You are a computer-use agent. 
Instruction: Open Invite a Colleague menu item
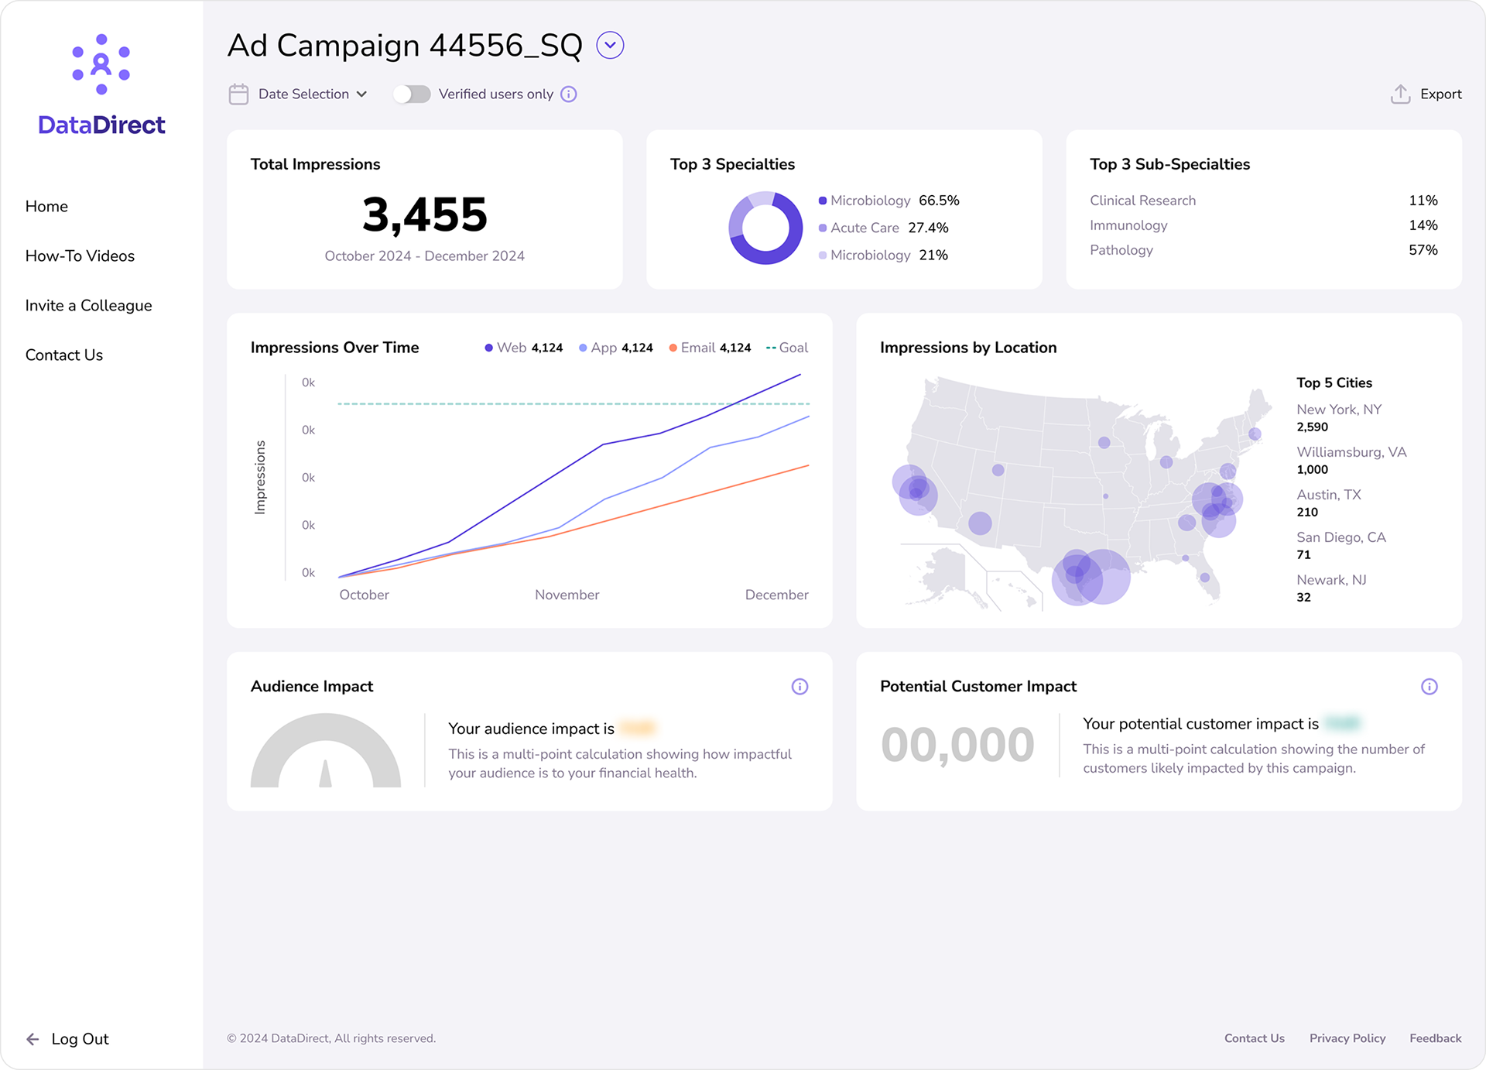(88, 306)
